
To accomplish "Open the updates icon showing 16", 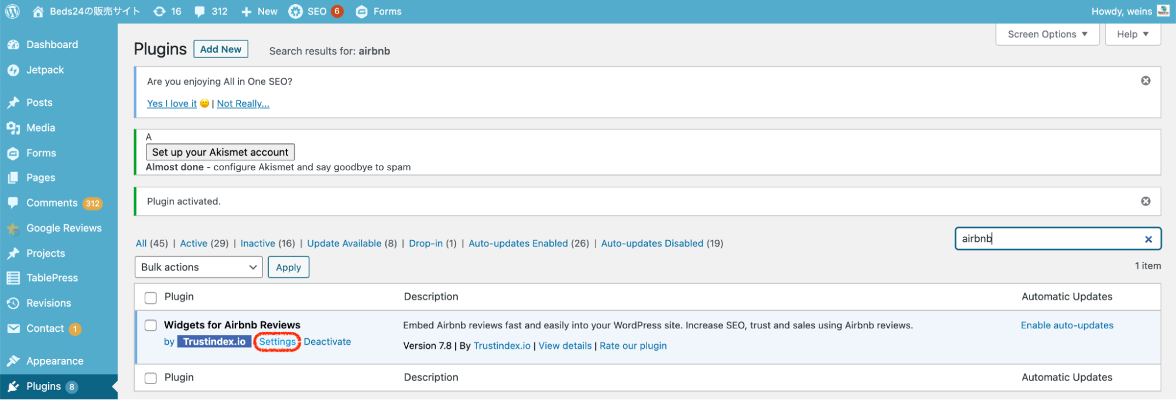I will (159, 11).
